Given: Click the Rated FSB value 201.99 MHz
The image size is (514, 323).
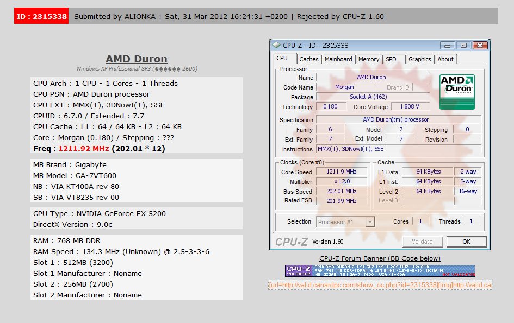Looking at the screenshot, I should tap(342, 201).
